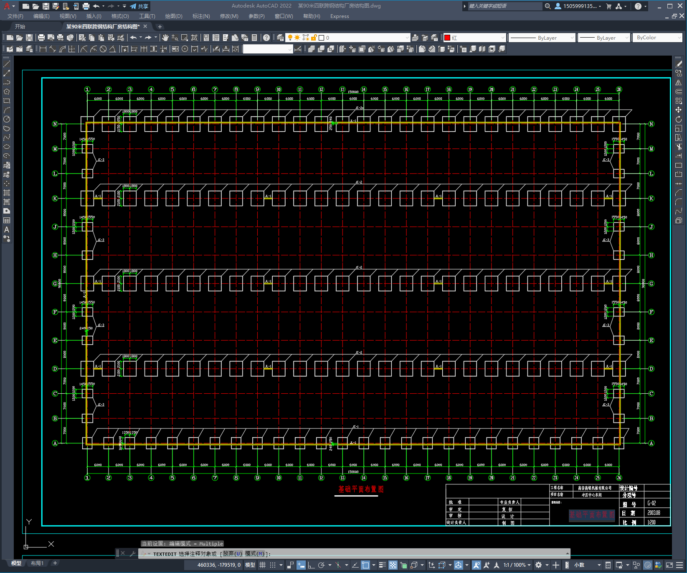This screenshot has height=573, width=687.
Task: Open the 标注(N) menu
Action: click(201, 16)
